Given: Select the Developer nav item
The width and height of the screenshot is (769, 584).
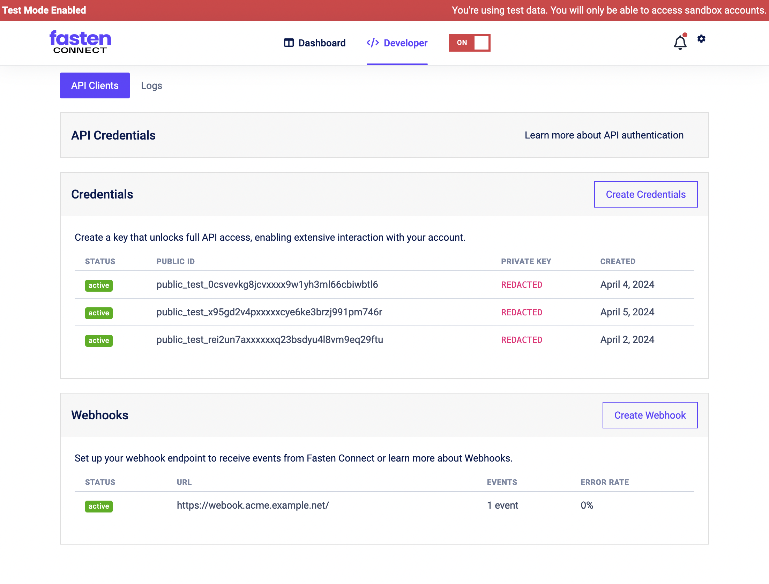Looking at the screenshot, I should coord(397,43).
